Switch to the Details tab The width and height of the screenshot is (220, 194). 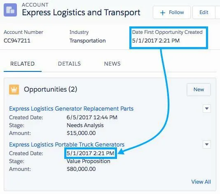pyautogui.click(x=69, y=64)
